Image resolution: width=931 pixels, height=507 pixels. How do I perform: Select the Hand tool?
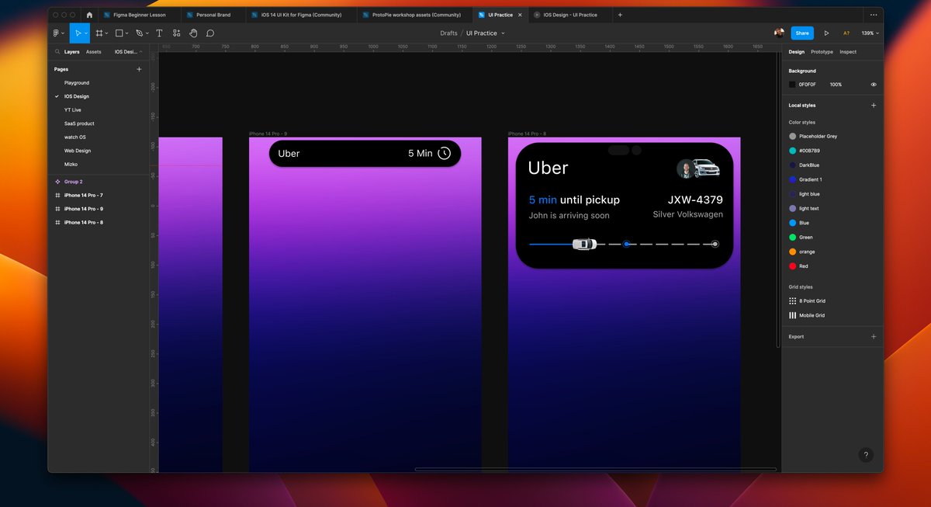coord(193,33)
